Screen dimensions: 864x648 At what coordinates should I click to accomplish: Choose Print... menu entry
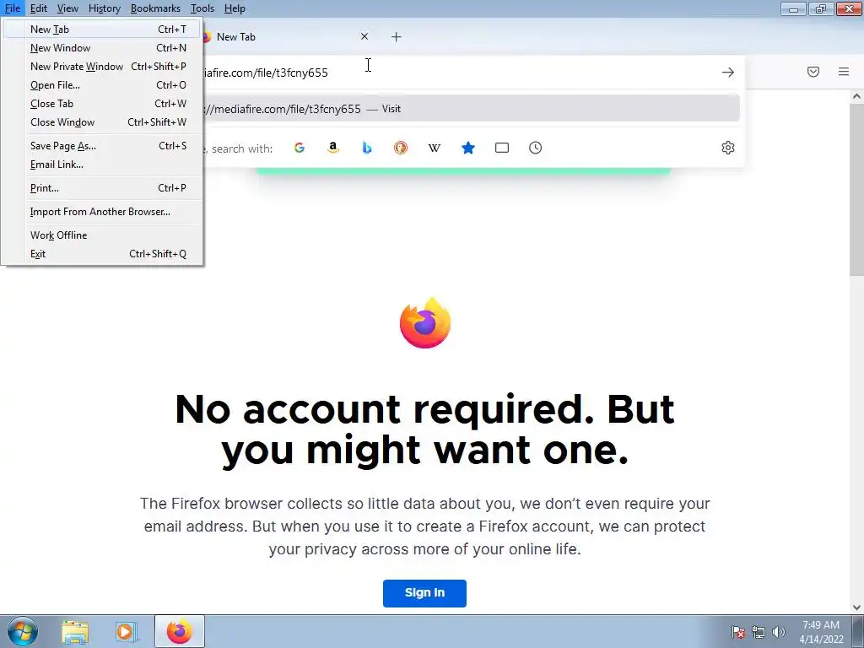102,188
